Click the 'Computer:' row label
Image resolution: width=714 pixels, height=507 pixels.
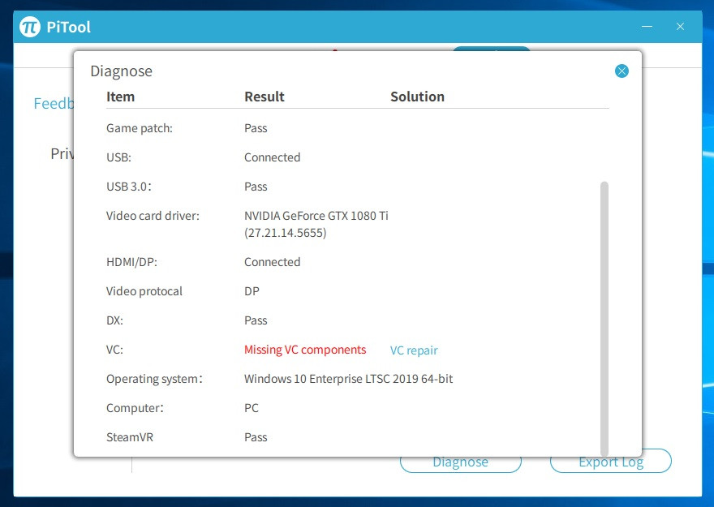click(x=135, y=408)
